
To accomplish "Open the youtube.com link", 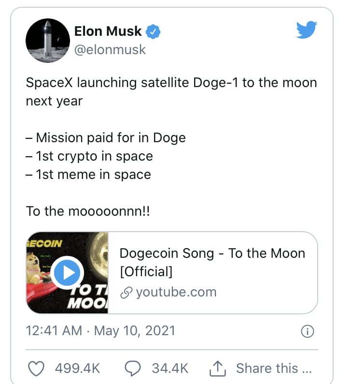I will [176, 292].
